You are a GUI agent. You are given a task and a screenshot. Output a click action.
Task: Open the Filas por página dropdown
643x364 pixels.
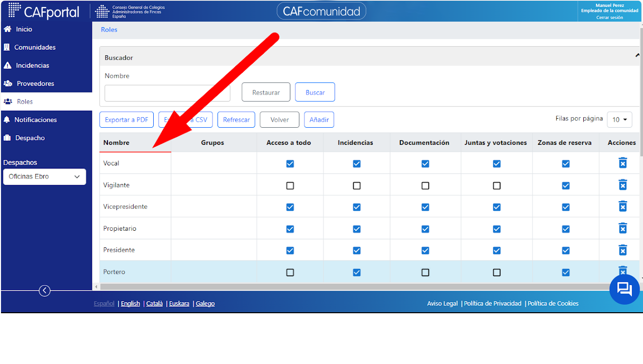[619, 120]
